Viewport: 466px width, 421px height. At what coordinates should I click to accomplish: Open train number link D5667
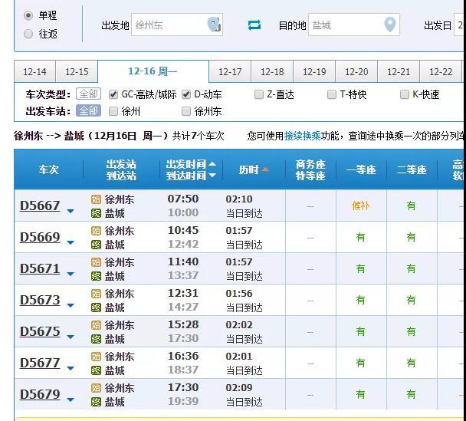[x=40, y=206]
